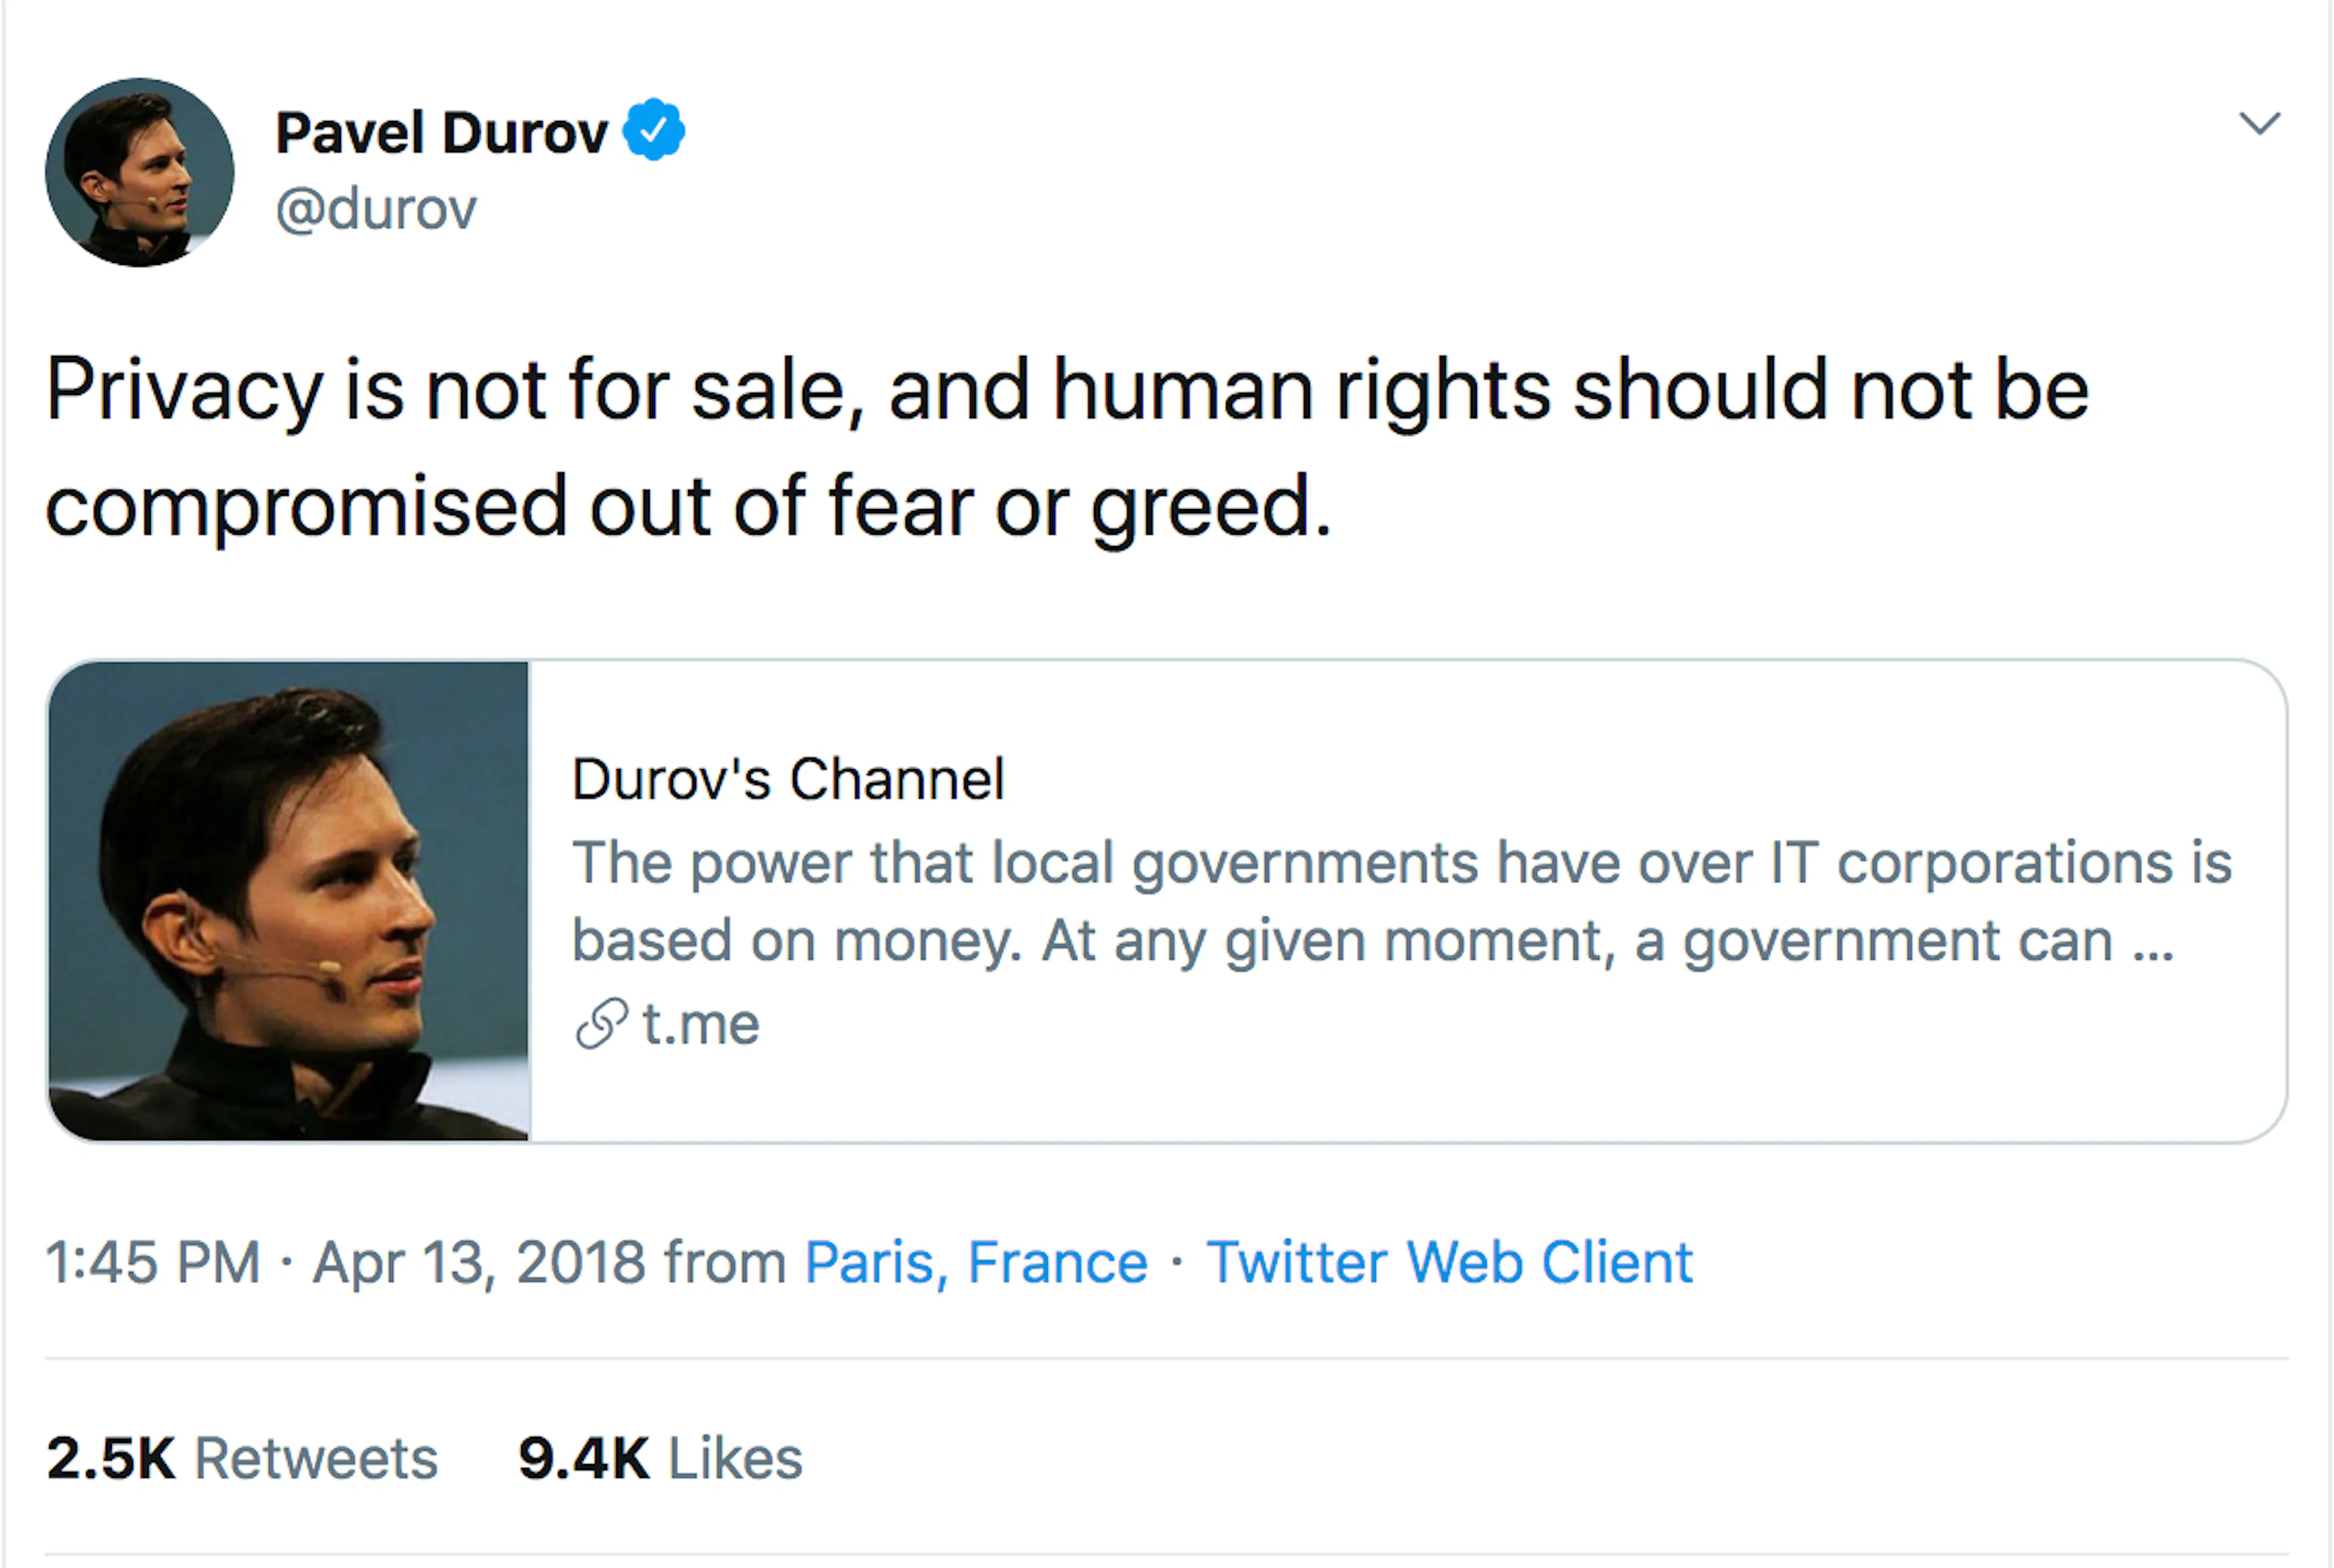The height and width of the screenshot is (1568, 2334).
Task: Click the blue verified badge
Action: pos(653,129)
